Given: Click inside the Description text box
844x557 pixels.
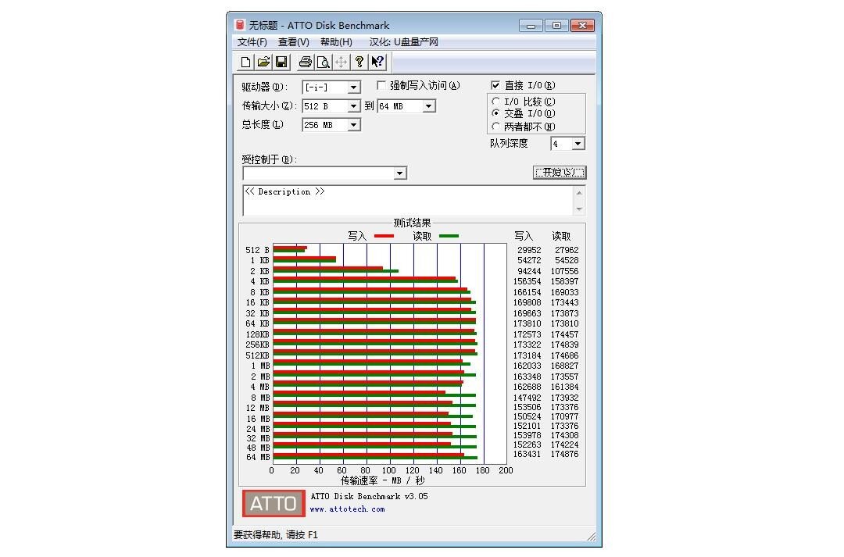Looking at the screenshot, I should pos(406,201).
